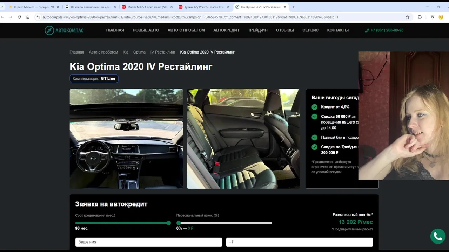449x252 pixels.
Task: Close the Porsche Macan tab
Action: point(228,7)
